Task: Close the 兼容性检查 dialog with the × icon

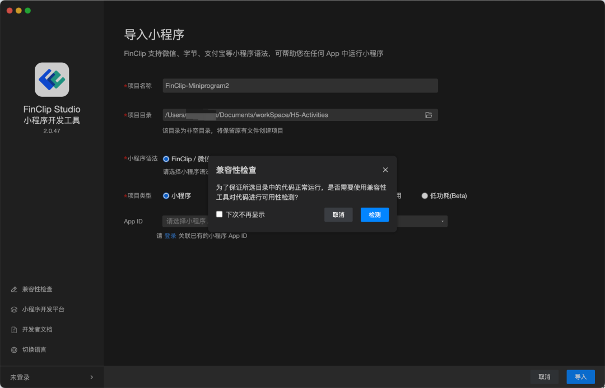Action: (385, 170)
